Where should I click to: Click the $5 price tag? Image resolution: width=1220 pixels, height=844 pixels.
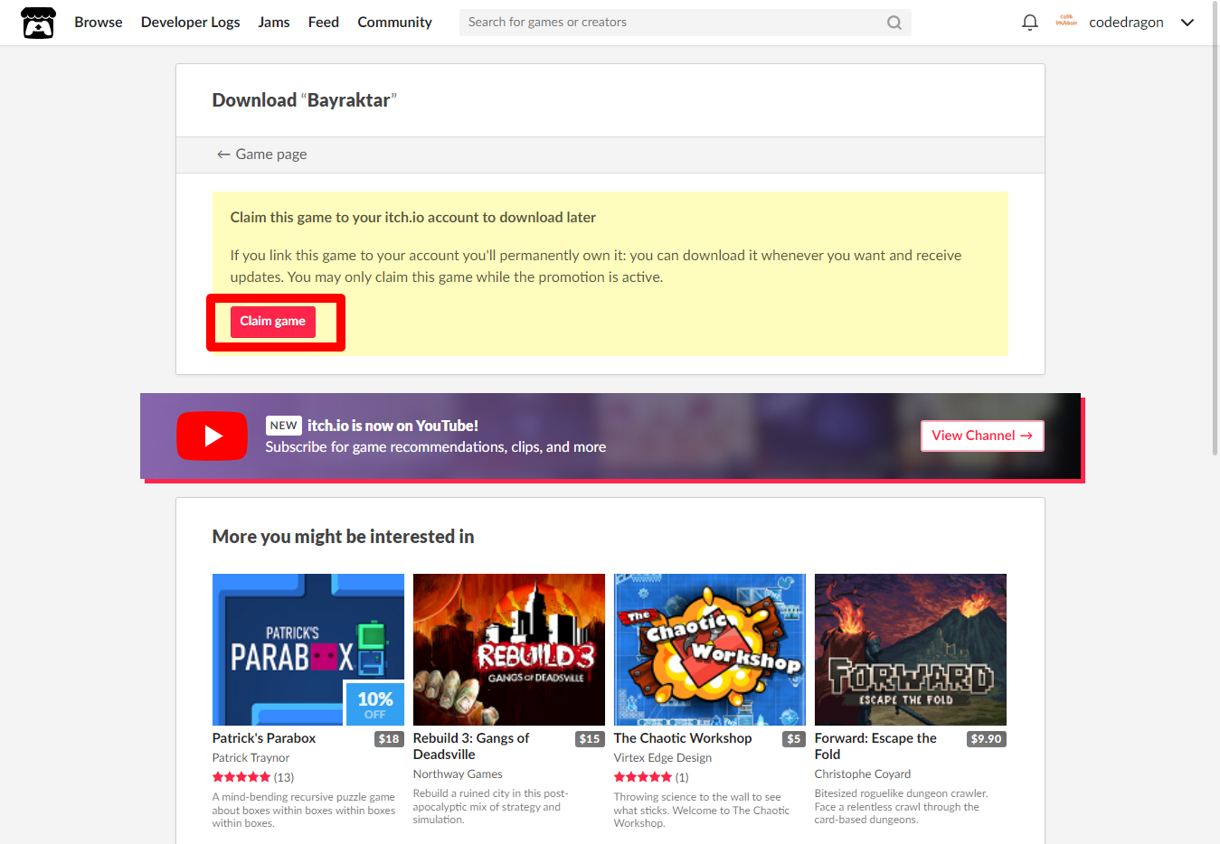coord(794,739)
